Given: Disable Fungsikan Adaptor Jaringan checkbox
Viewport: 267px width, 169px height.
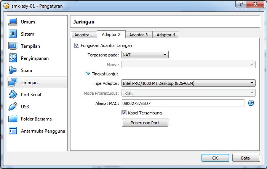Looking at the screenshot, I should coord(77,45).
